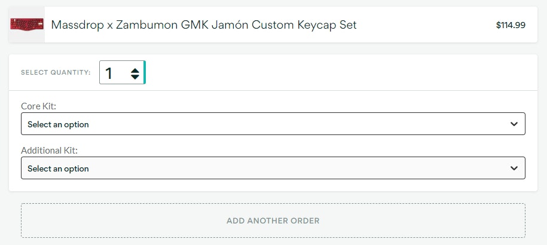Click the teal accent bar beside quantity
547x245 pixels.
[145, 73]
